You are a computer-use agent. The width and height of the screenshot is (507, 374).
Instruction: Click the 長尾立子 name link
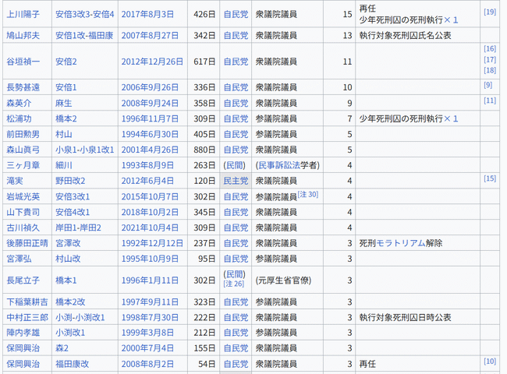(x=23, y=280)
